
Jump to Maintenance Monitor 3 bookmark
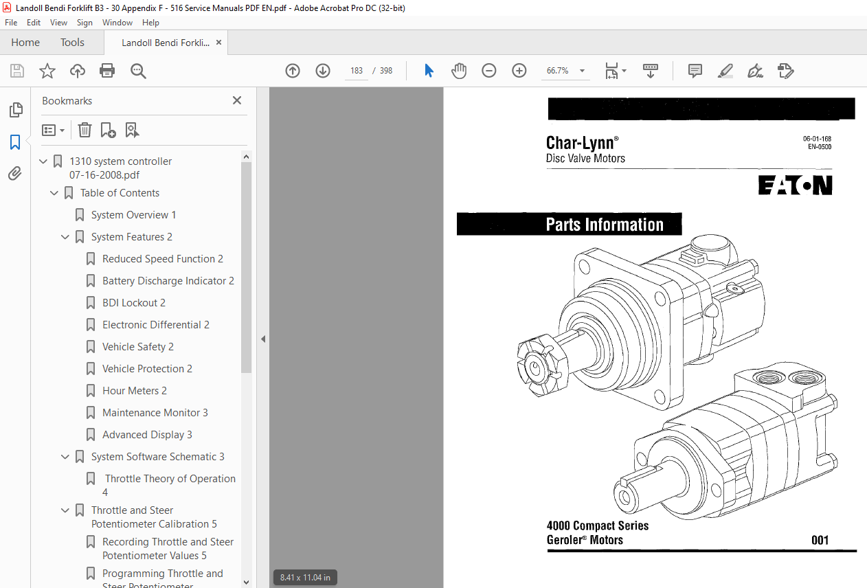pos(155,413)
